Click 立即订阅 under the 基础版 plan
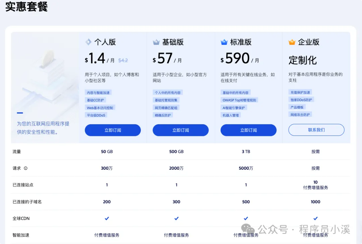This screenshot has height=244, width=362. (x=181, y=130)
